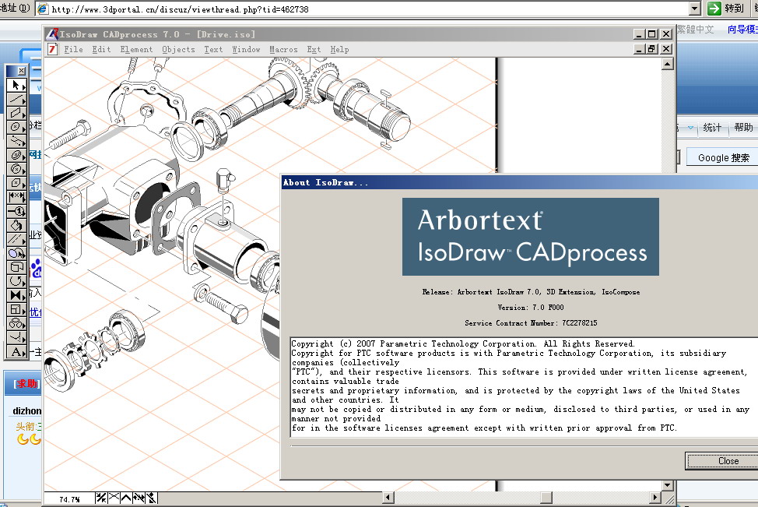Select the dotted Bezier path tool

click(16, 142)
